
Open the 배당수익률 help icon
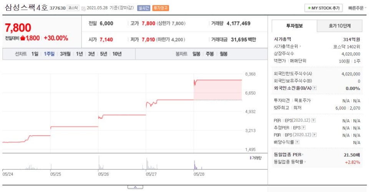297,142
